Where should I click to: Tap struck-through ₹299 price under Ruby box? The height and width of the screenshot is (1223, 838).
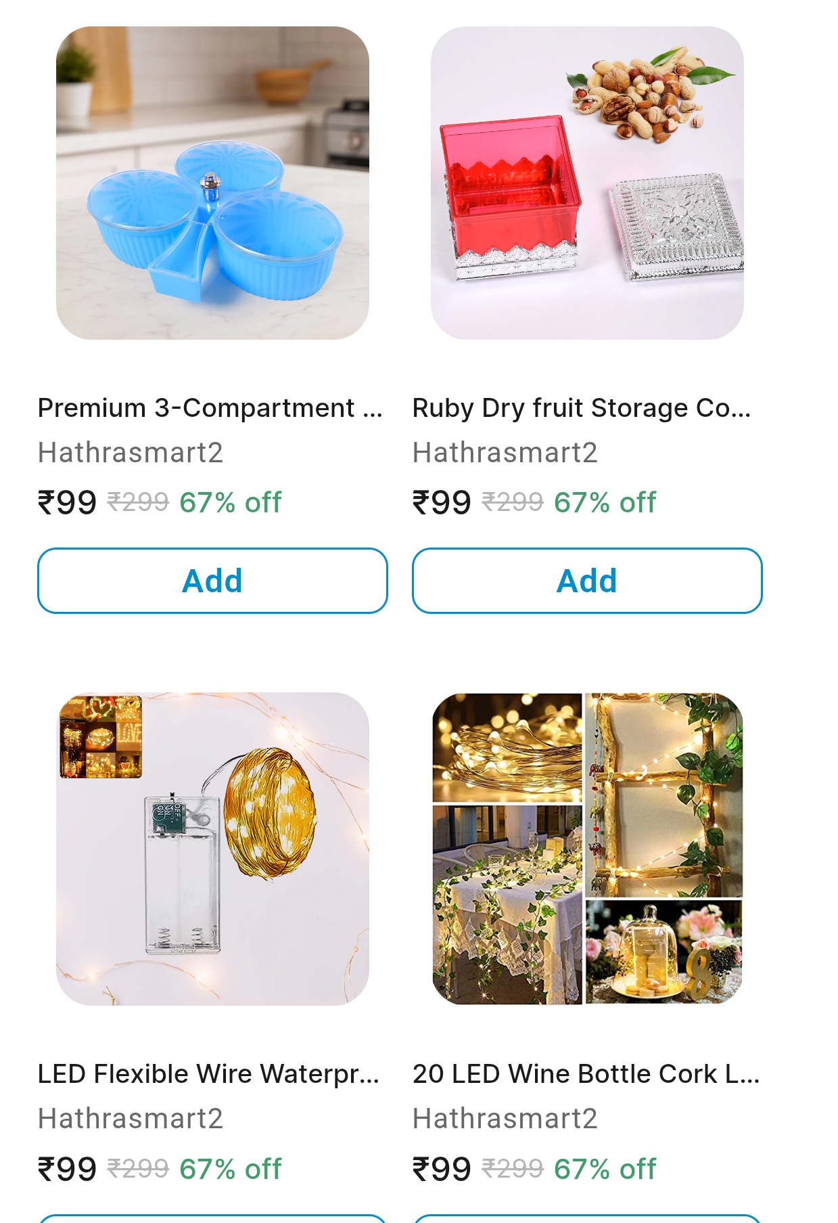click(513, 502)
